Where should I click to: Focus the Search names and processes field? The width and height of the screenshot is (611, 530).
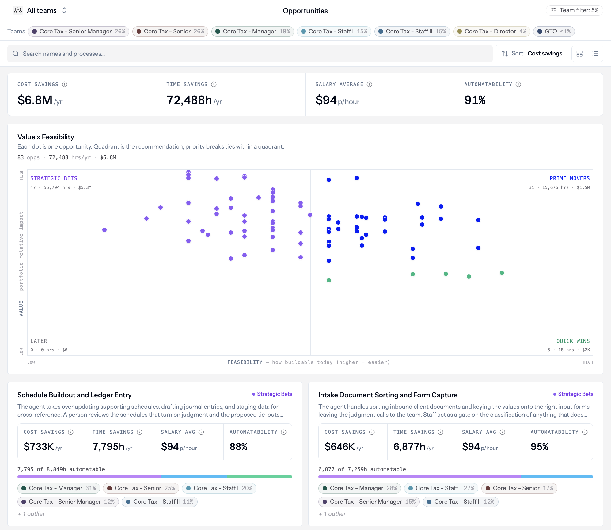coord(250,54)
